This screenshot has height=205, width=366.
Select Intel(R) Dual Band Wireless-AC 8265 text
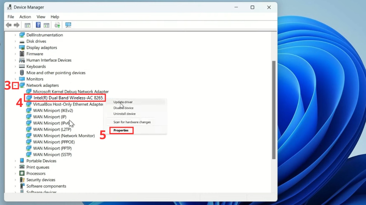(x=69, y=98)
